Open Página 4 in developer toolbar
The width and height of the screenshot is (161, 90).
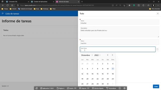60,88
